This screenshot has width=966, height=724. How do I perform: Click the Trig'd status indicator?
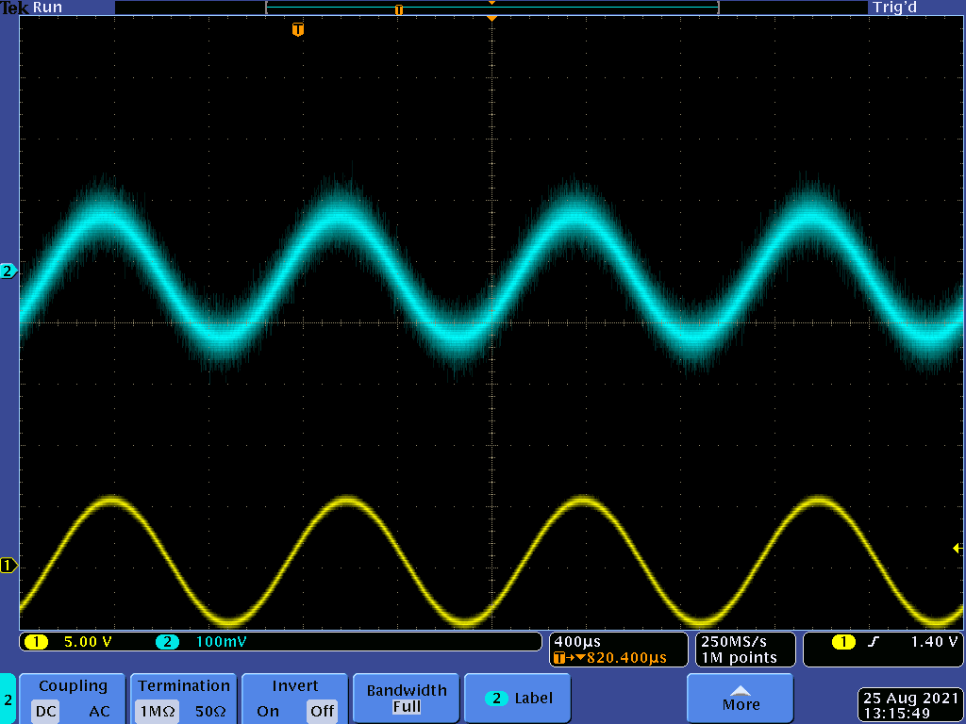[x=894, y=8]
